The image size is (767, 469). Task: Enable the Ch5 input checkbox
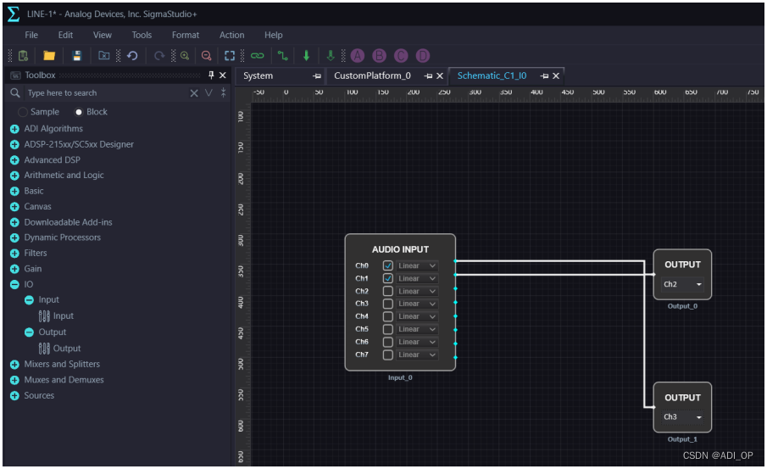388,329
